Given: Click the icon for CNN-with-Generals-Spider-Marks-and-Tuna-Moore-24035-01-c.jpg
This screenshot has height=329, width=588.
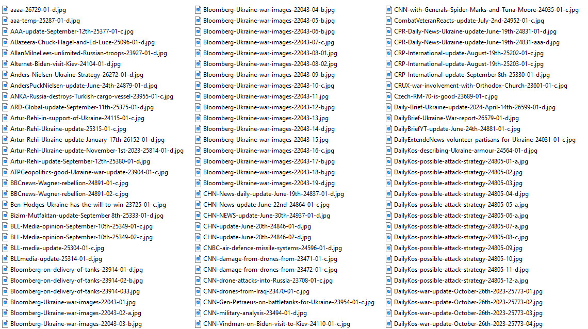Looking at the screenshot, I should pos(389,10).
